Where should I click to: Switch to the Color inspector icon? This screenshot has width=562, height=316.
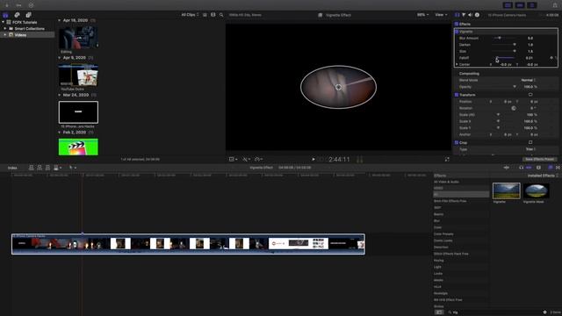[464, 15]
